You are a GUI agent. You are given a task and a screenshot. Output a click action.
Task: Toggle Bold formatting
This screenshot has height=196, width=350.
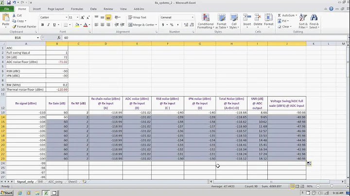[42, 25]
